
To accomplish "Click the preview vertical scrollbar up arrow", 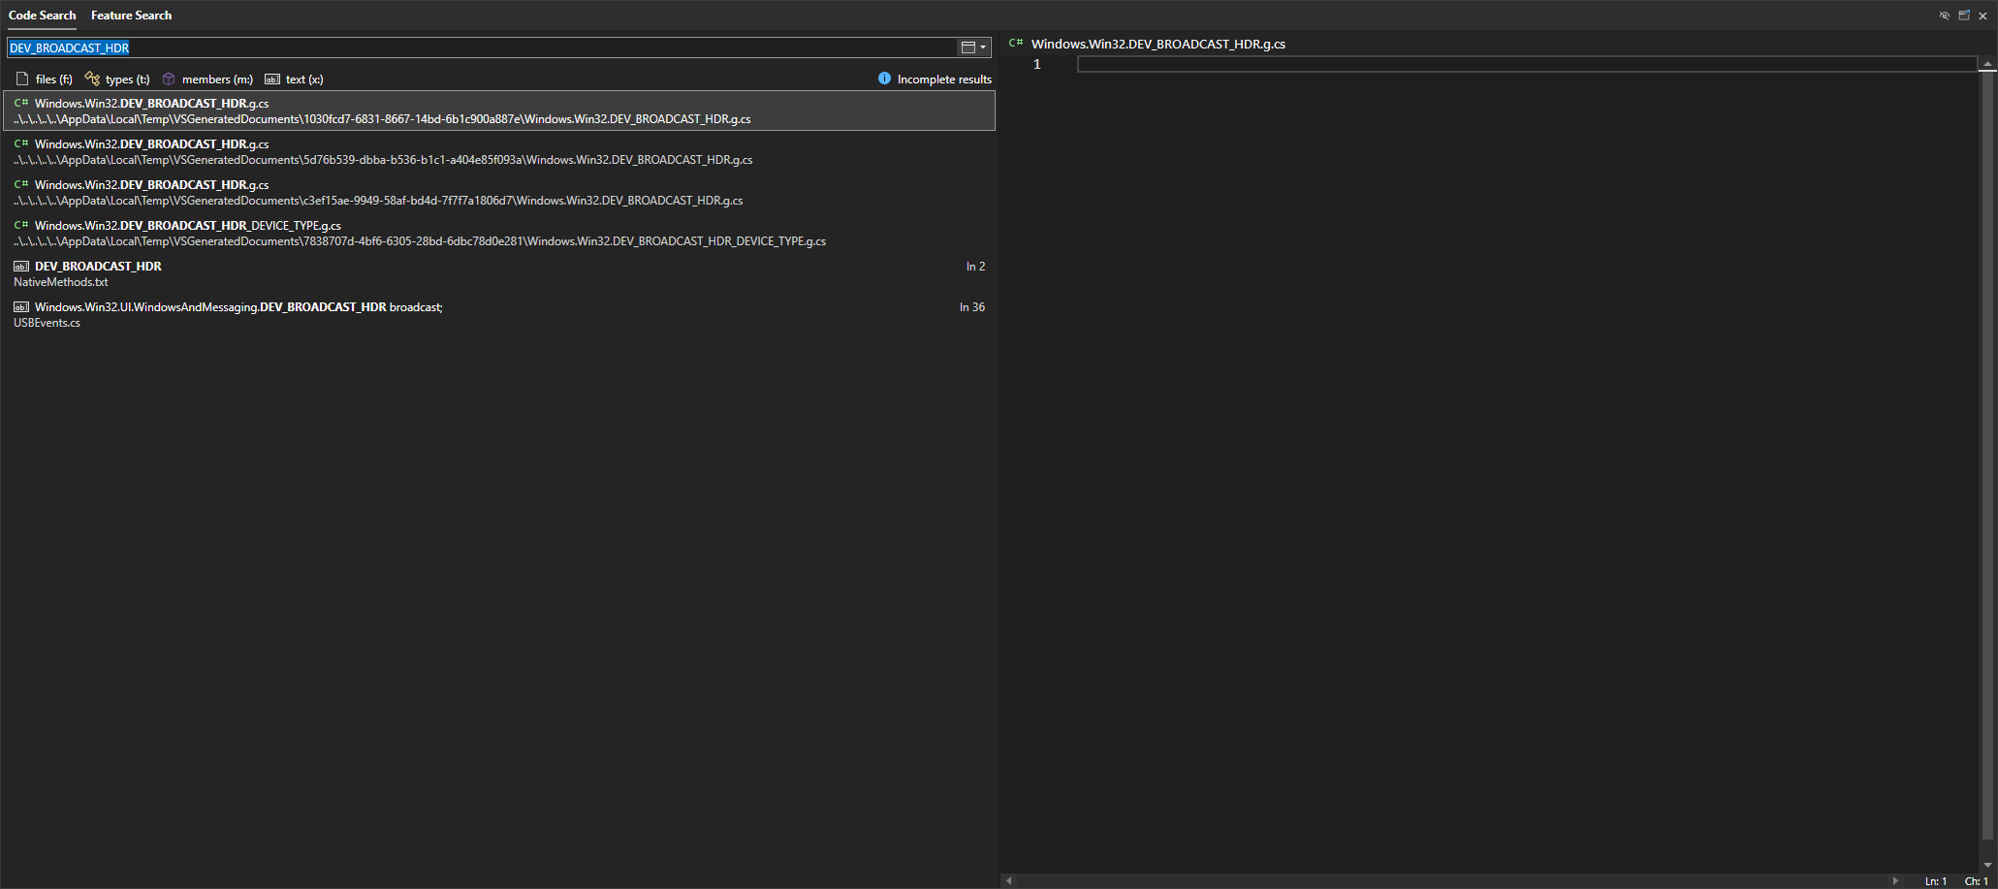I will coord(1987,64).
